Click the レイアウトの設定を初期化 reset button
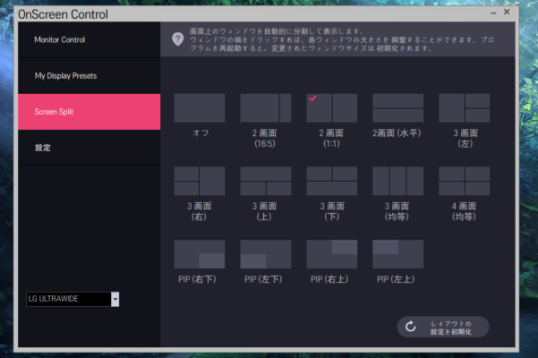 pyautogui.click(x=445, y=327)
